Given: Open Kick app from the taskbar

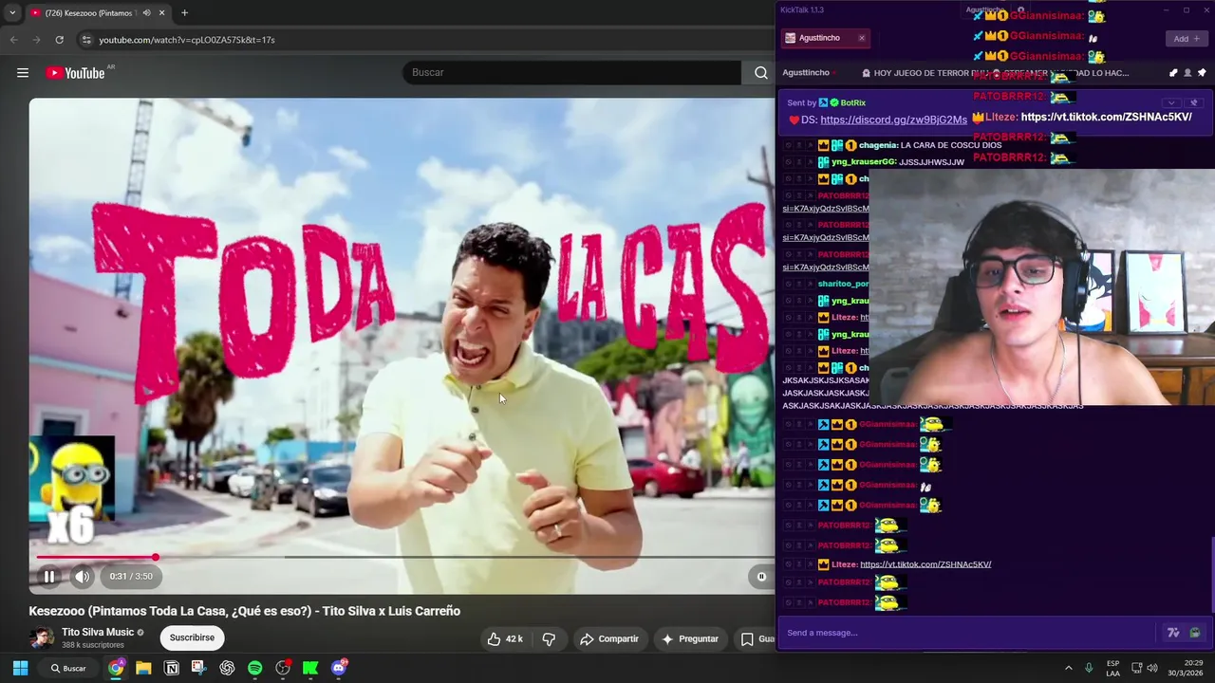Looking at the screenshot, I should pyautogui.click(x=310, y=668).
